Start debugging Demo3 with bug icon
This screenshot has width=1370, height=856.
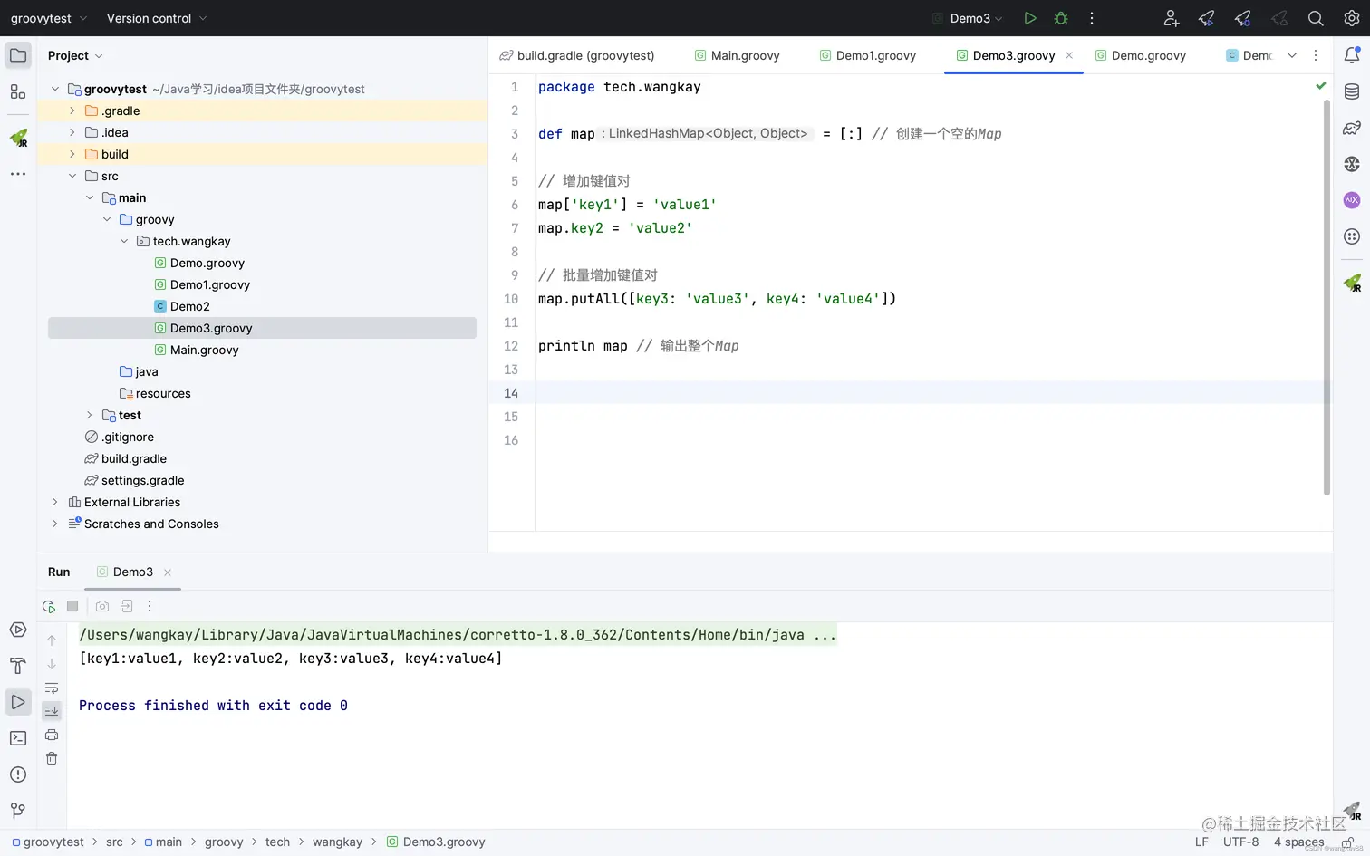coord(1061,18)
